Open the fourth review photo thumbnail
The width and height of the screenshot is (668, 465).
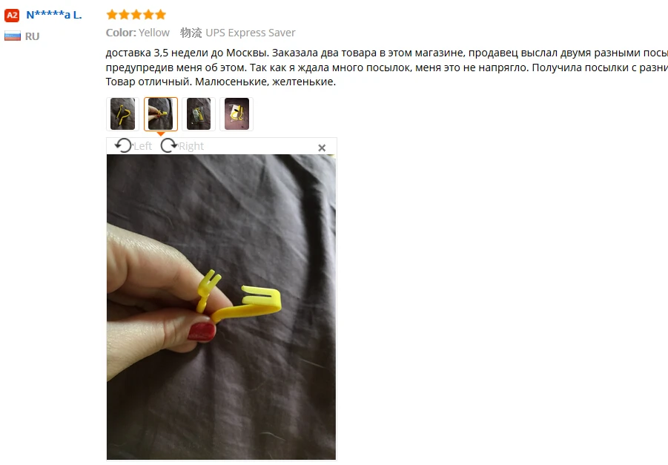click(x=237, y=113)
